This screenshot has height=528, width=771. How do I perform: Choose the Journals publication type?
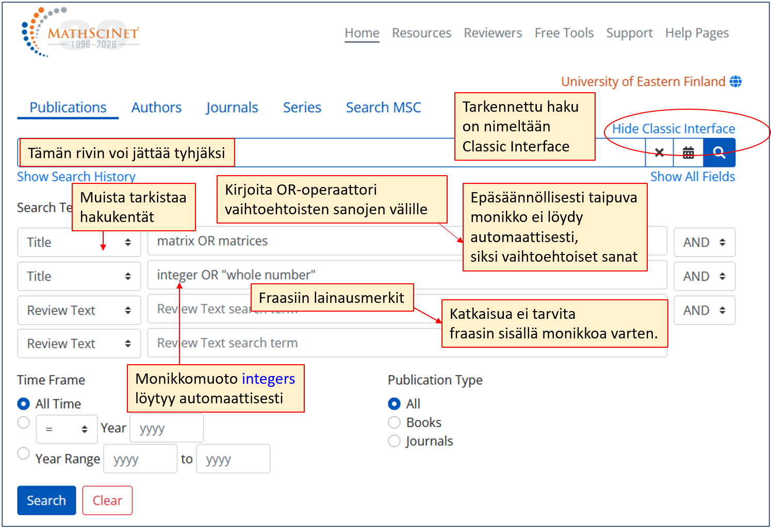coord(394,441)
